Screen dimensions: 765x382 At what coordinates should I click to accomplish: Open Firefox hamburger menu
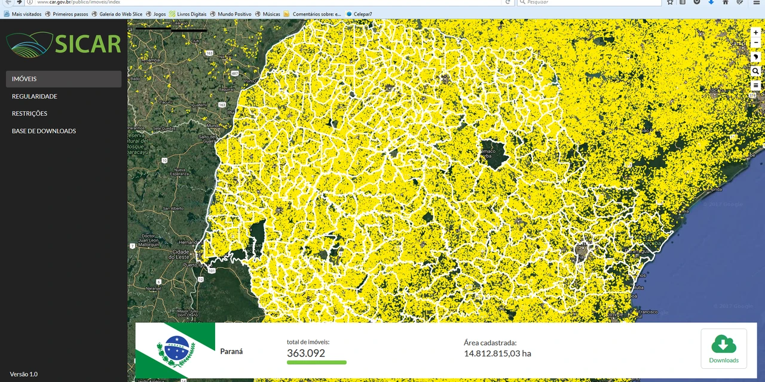(x=756, y=2)
